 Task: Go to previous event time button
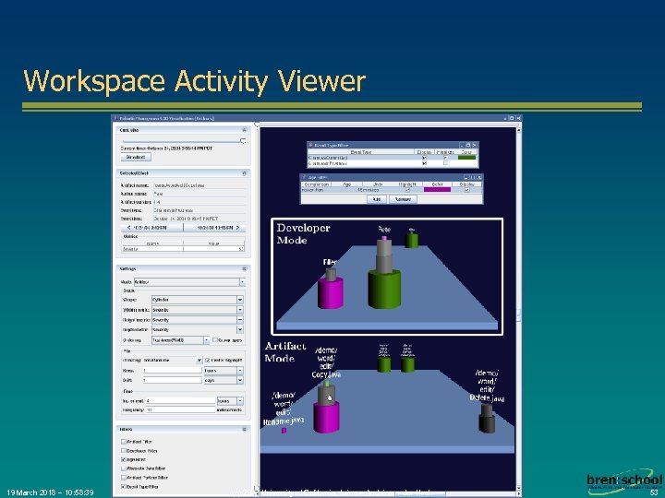(x=151, y=228)
